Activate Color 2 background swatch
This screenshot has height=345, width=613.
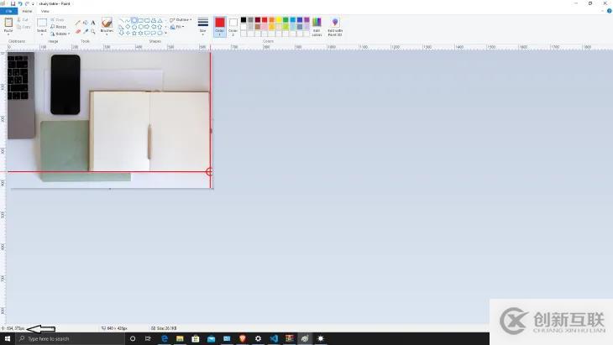coord(233,27)
